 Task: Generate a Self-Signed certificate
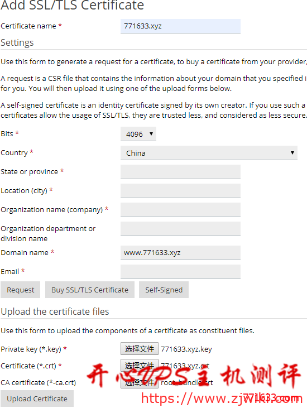tap(164, 290)
